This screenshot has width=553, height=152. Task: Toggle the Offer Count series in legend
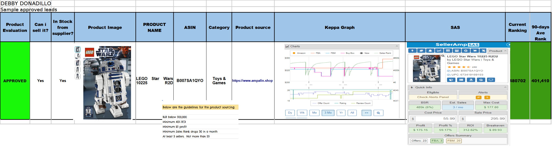[321, 103]
